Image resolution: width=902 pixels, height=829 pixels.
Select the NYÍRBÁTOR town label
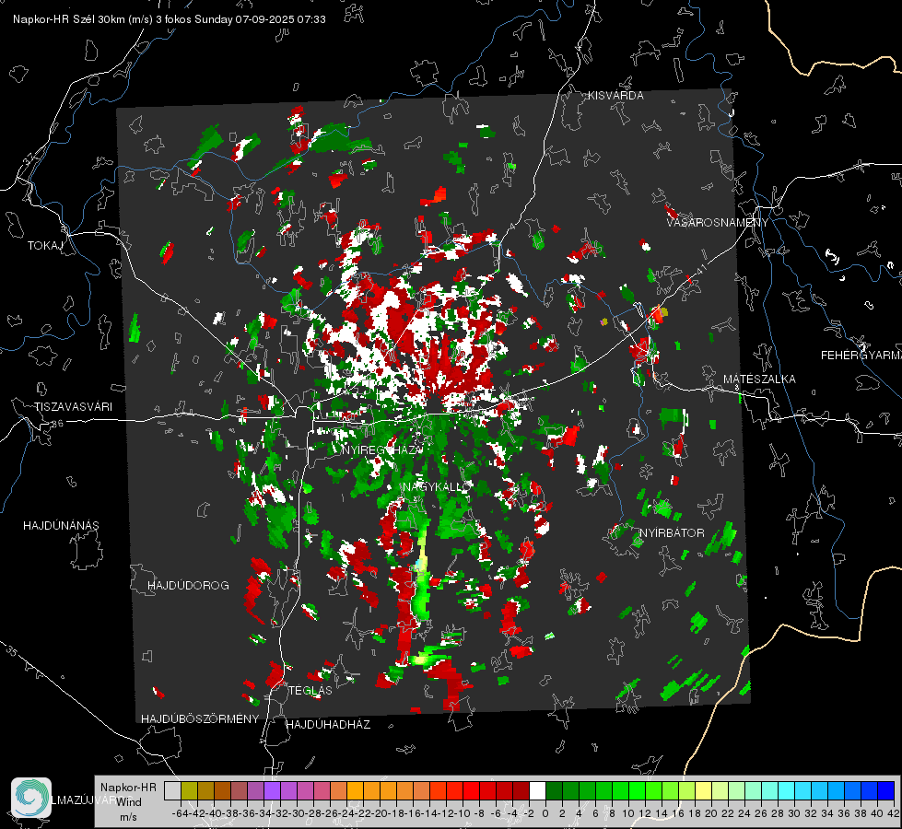pos(672,533)
